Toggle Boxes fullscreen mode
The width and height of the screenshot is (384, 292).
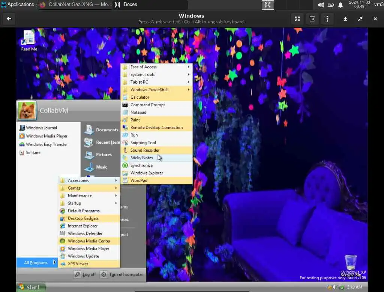[297, 19]
